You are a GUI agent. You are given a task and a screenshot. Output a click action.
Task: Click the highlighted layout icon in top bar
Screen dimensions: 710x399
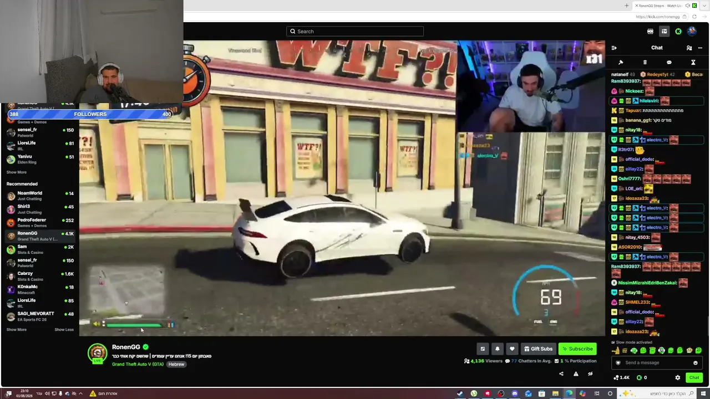pos(664,32)
